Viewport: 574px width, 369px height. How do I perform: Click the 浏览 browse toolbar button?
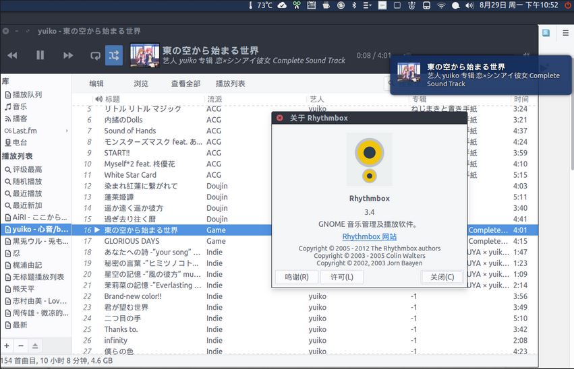tap(141, 83)
